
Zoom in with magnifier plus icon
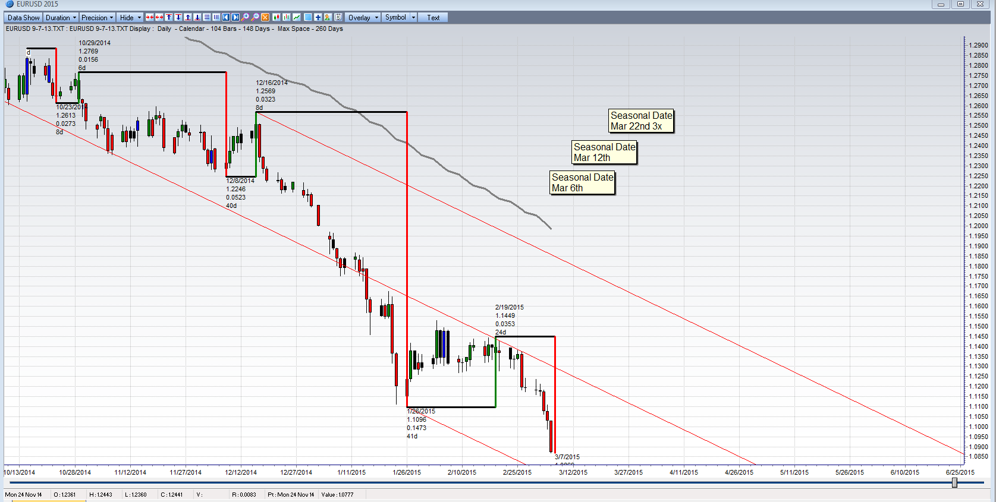(x=245, y=17)
